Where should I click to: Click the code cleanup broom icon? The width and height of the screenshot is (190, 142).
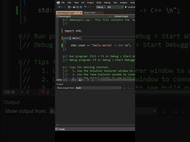click(x=66, y=80)
